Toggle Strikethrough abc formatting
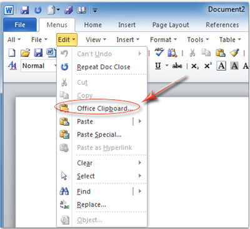 177,66
